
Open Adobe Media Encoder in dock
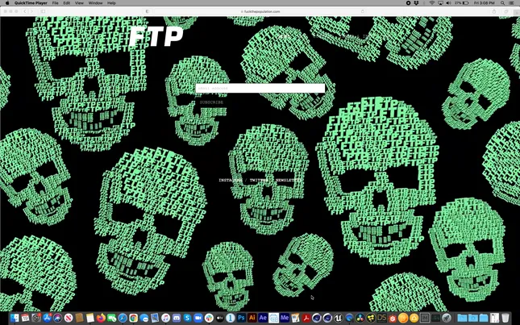(285, 318)
